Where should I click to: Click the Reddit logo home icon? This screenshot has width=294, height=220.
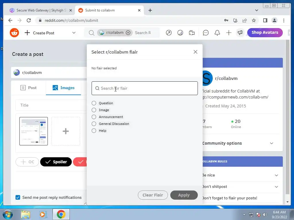pos(14,33)
